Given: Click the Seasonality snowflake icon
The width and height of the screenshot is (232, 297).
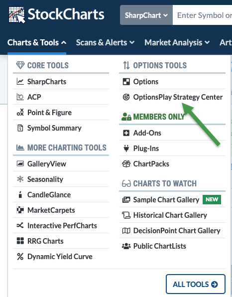Looking at the screenshot, I should click(x=20, y=179).
